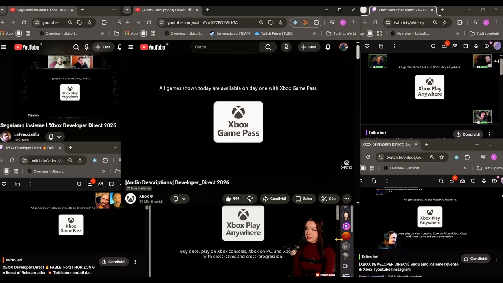Click zoom magnifier in youtube.com/watch address bar

(x=261, y=23)
